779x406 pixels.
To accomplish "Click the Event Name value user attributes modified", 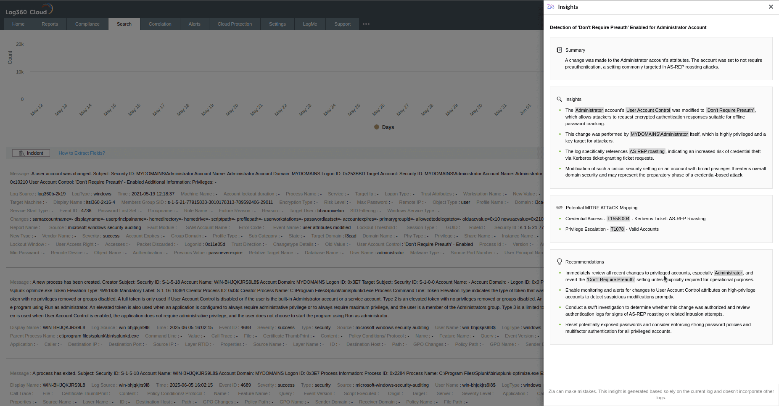I will click(327, 227).
